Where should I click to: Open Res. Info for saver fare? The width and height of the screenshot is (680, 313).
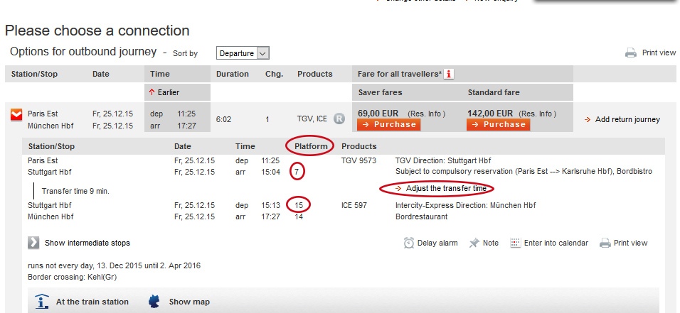pyautogui.click(x=426, y=114)
